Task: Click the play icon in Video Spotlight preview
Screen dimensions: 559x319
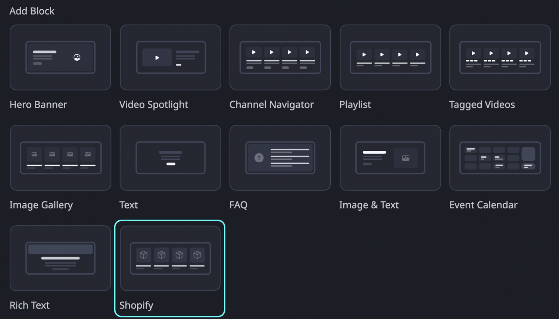Action: pyautogui.click(x=157, y=57)
